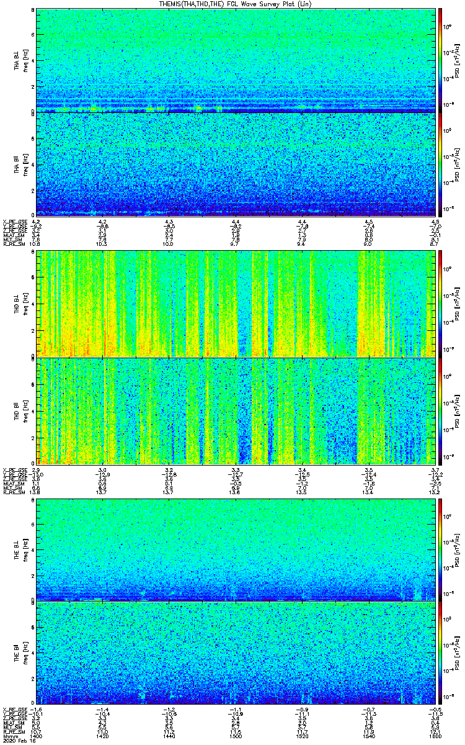Click the THA B∥ spectrogram panel
The image size is (465, 745).
pos(236,164)
